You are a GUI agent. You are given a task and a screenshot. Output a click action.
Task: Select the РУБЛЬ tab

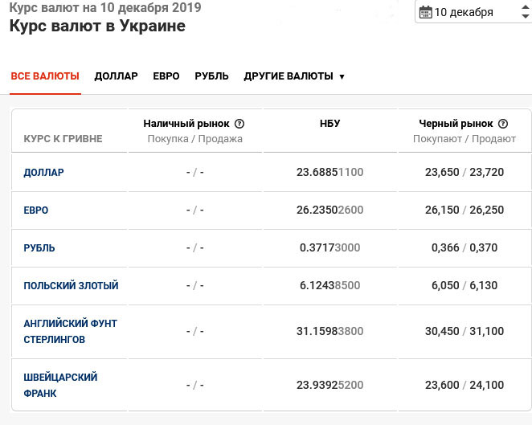tap(212, 76)
